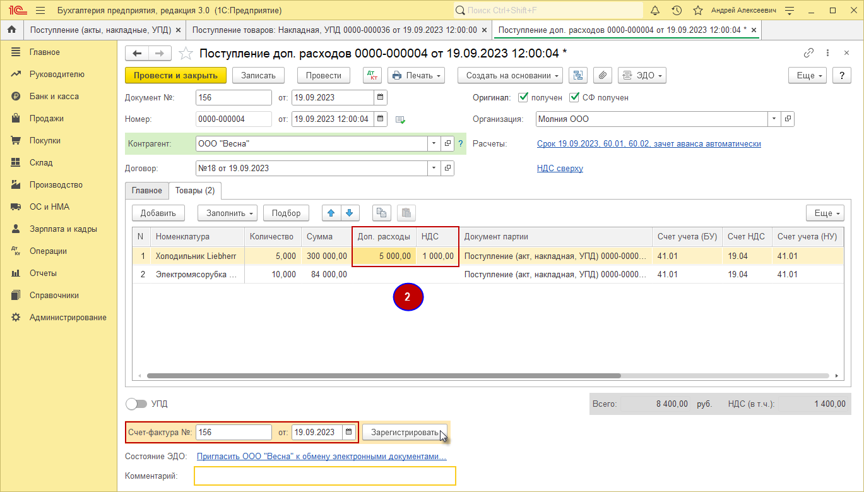Expand Договор selection dropdown arrow
864x492 pixels.
coord(434,168)
